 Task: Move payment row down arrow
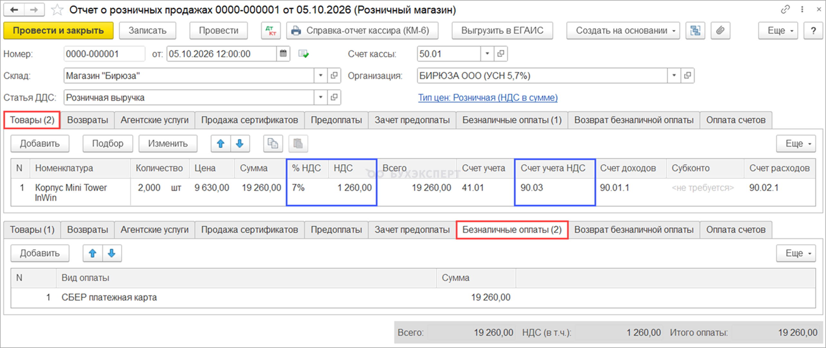coord(112,253)
